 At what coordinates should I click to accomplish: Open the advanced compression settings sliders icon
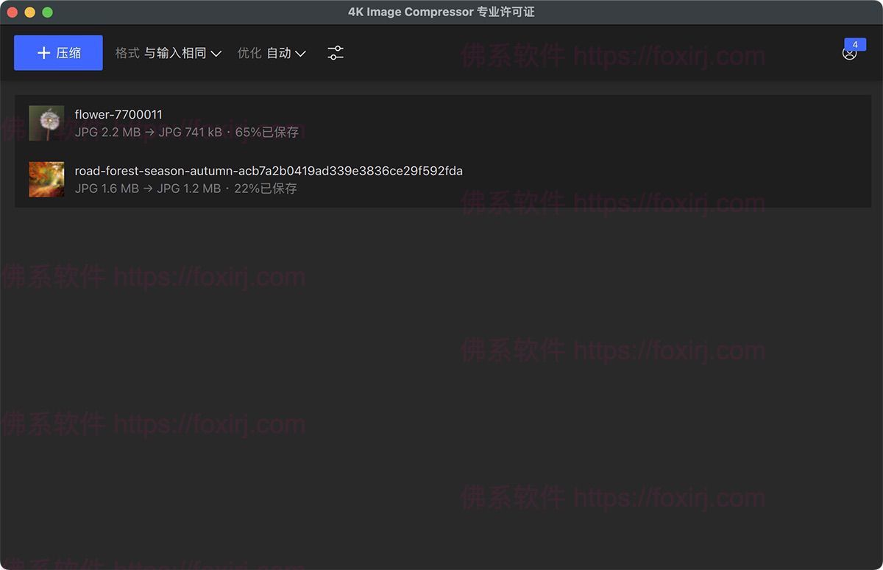336,52
